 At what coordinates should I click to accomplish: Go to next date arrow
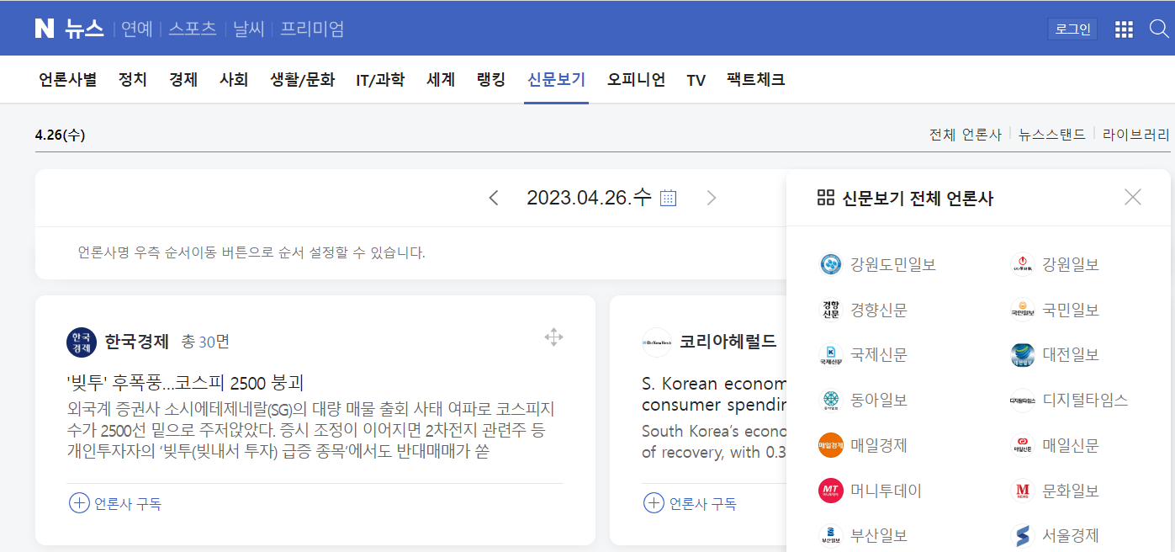pos(712,198)
